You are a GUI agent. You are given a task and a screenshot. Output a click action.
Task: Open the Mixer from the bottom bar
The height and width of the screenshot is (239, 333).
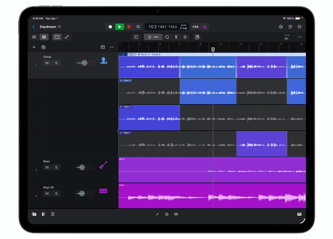(x=43, y=214)
